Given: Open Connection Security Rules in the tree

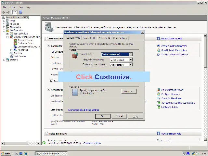Looking at the screenshot, I should [29, 46].
